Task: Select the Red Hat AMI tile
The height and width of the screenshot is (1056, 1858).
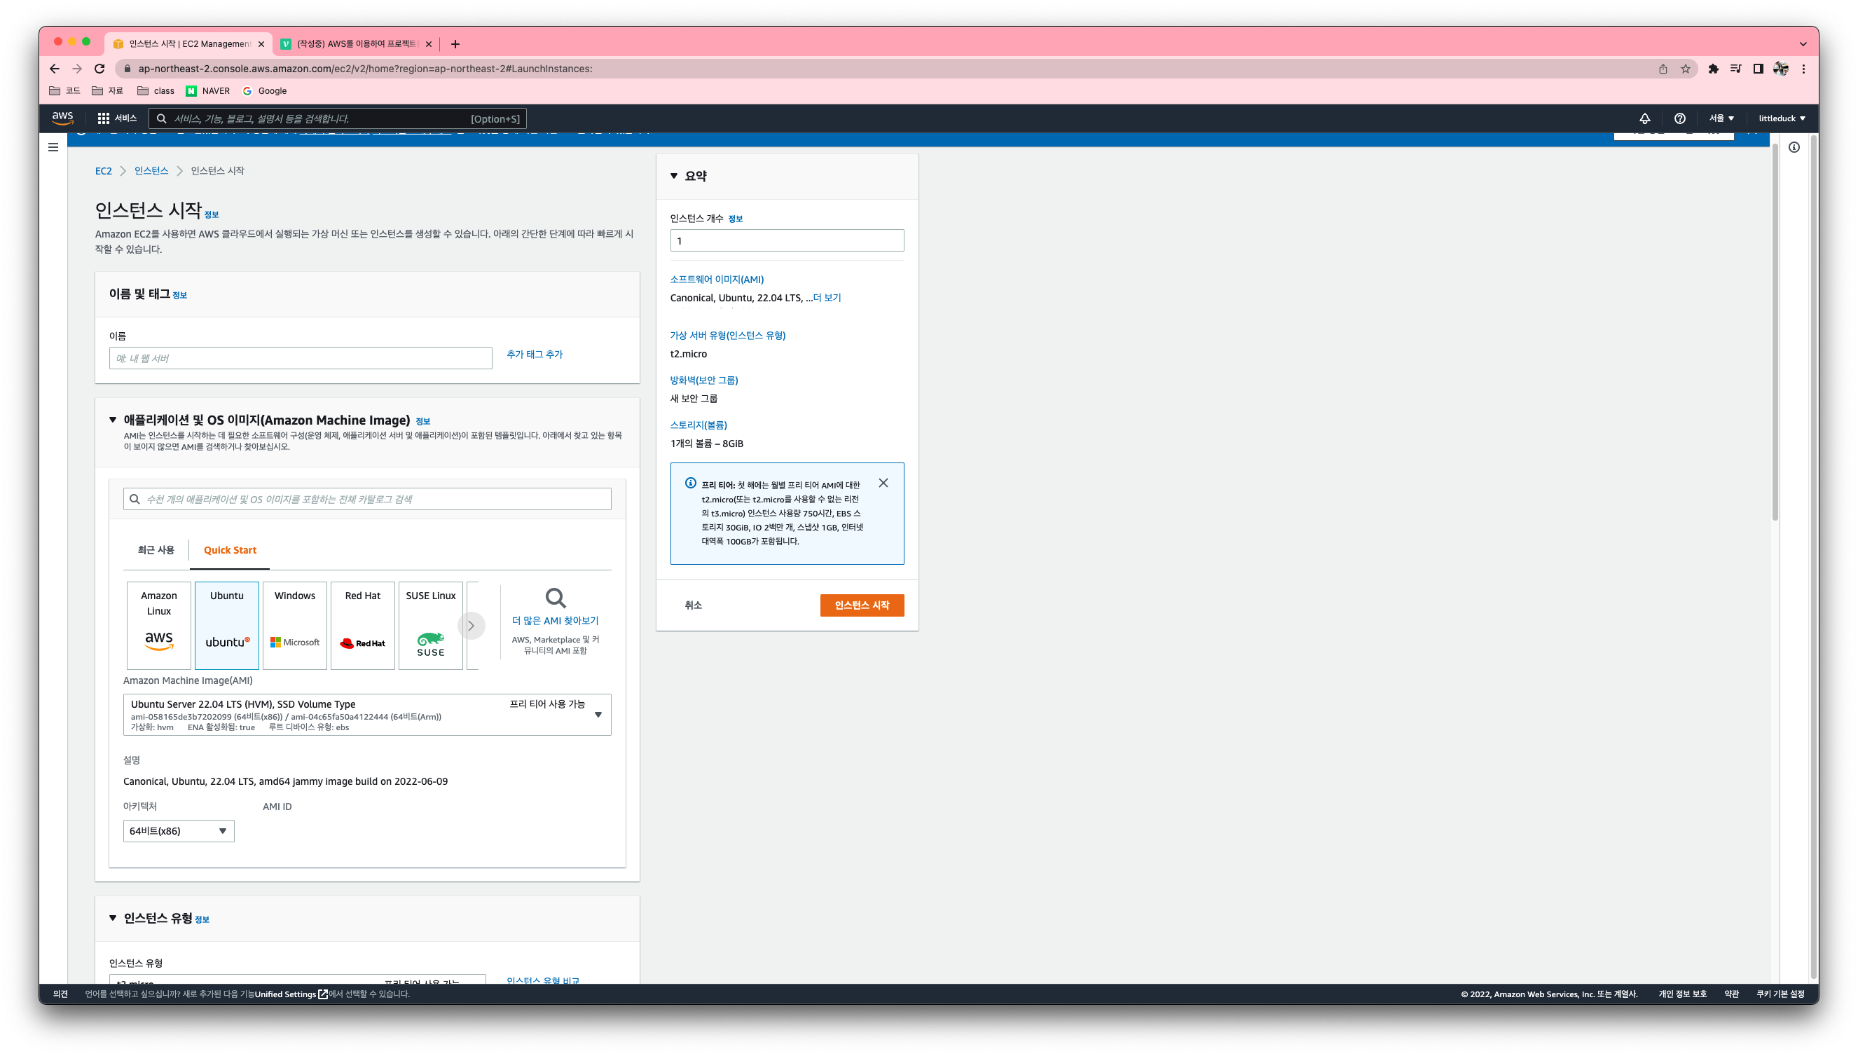Action: (x=362, y=625)
